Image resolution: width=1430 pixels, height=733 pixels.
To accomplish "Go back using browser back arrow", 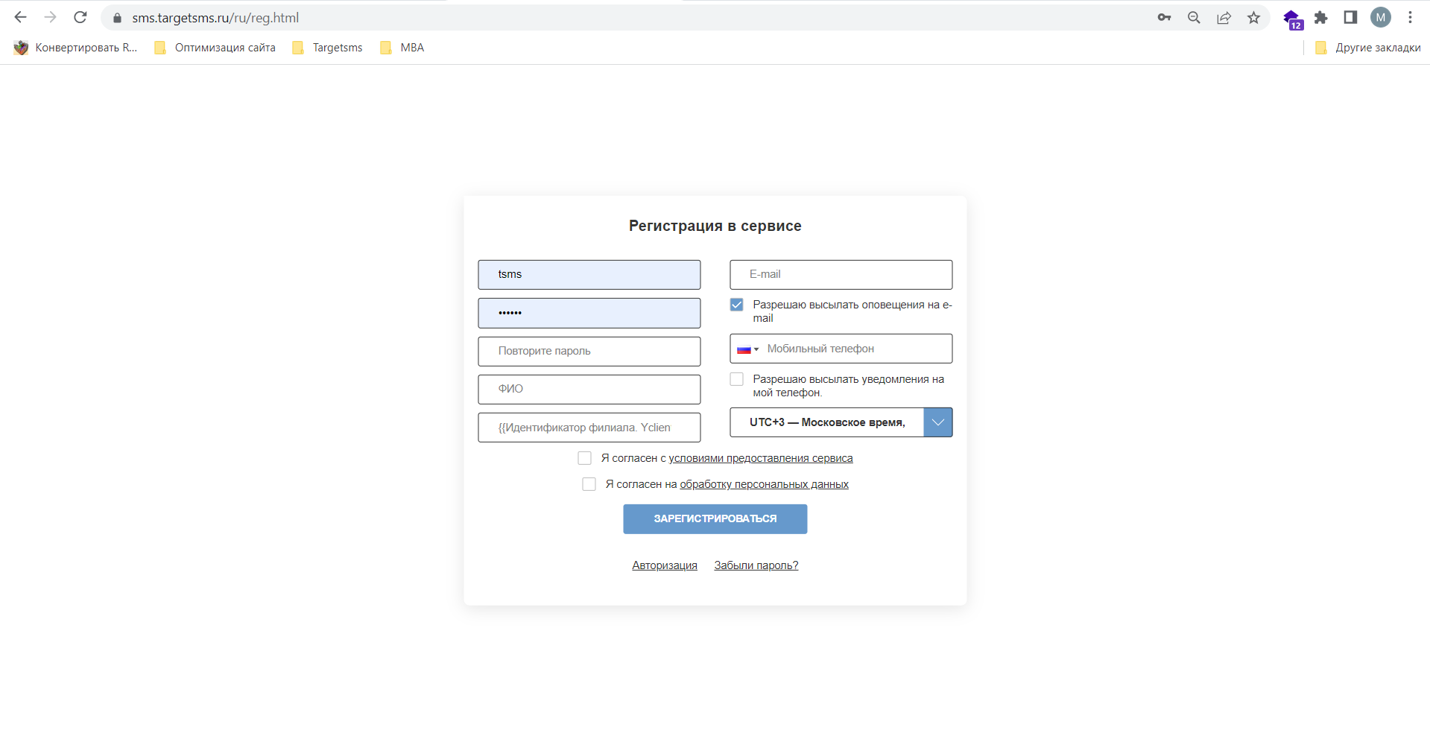I will tap(20, 17).
